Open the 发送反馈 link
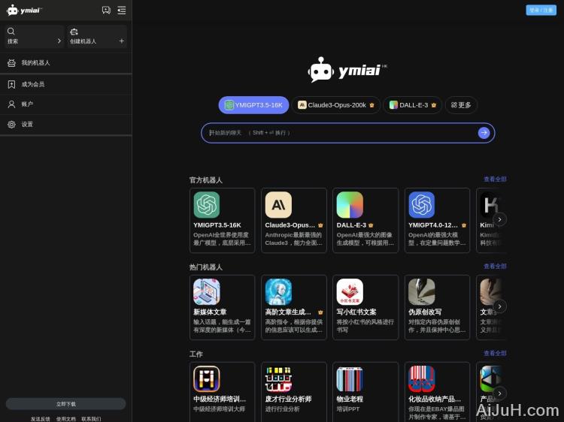Viewport: 564px width, 422px height. pos(41,419)
